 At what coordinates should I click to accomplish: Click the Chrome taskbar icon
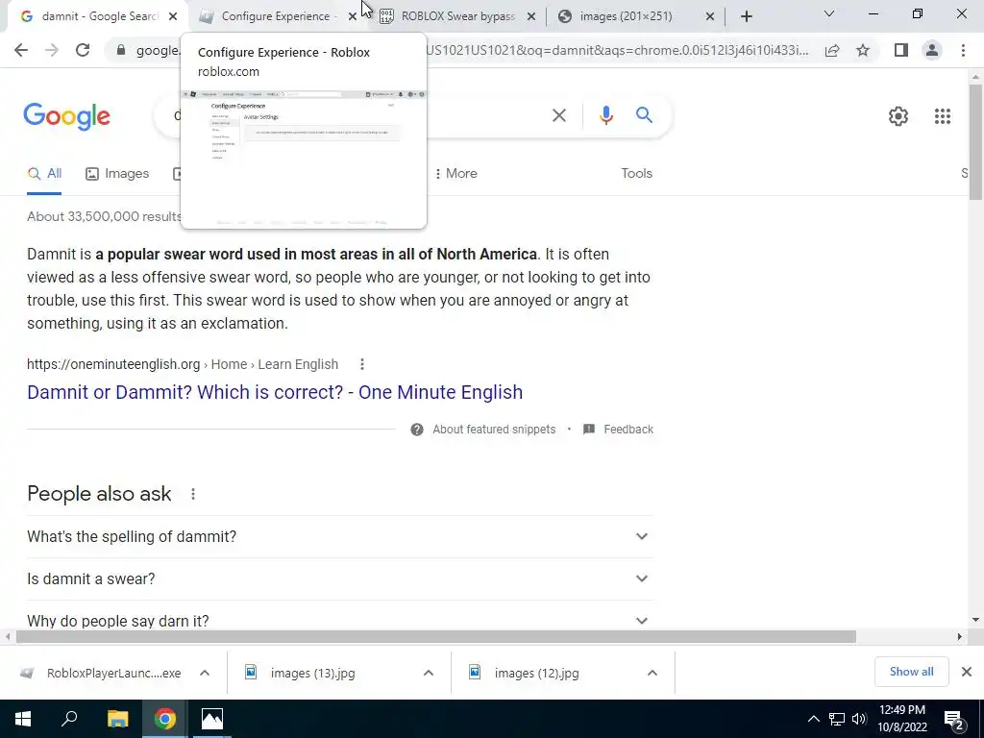point(165,719)
